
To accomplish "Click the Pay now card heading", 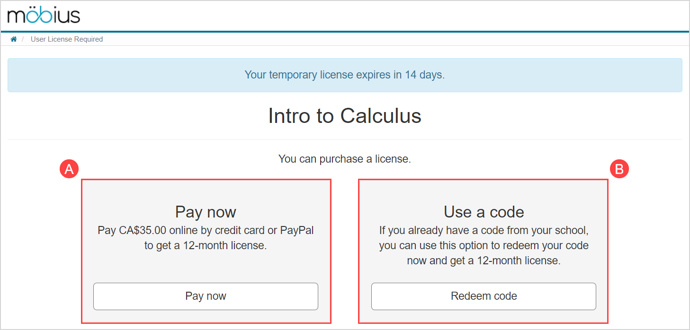I will pyautogui.click(x=206, y=212).
